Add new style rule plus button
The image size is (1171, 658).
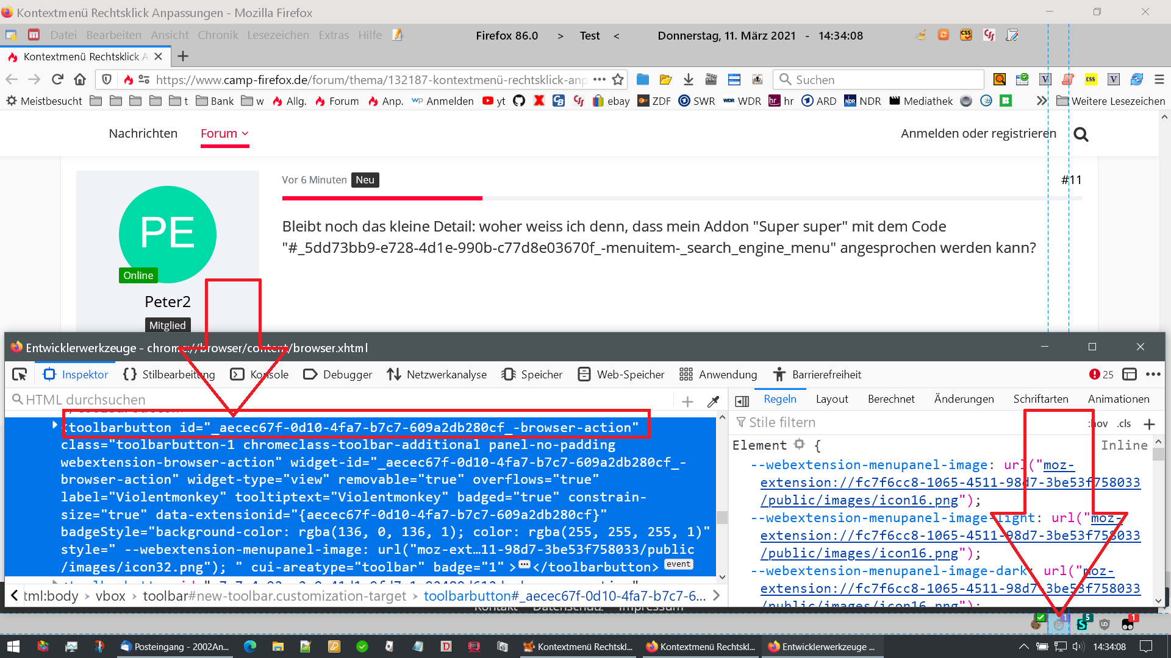click(x=1150, y=423)
